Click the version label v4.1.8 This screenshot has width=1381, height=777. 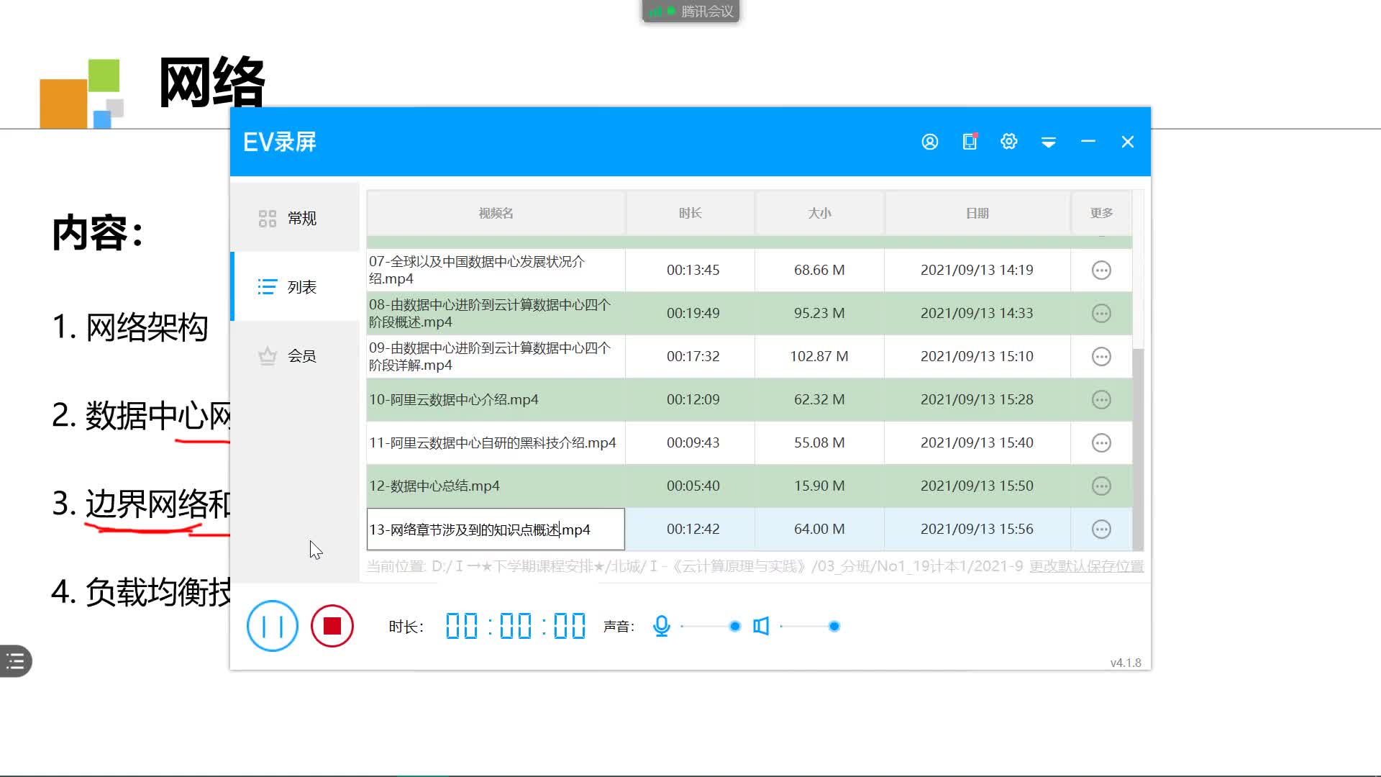(1126, 663)
